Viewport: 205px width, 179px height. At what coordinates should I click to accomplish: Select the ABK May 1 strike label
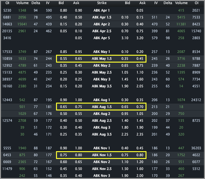click(x=102, y=52)
